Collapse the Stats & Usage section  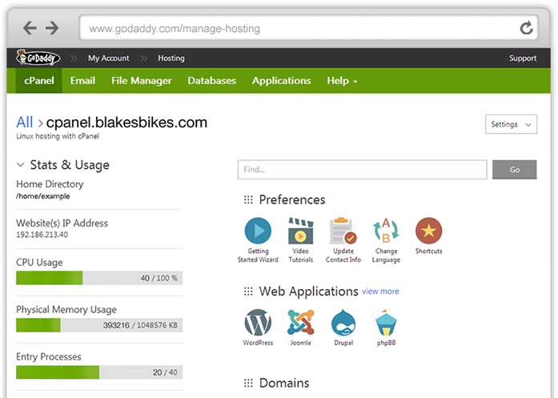21,165
